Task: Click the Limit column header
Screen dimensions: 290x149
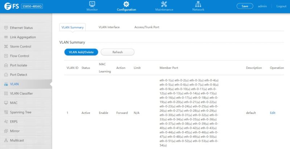Action: [137, 68]
